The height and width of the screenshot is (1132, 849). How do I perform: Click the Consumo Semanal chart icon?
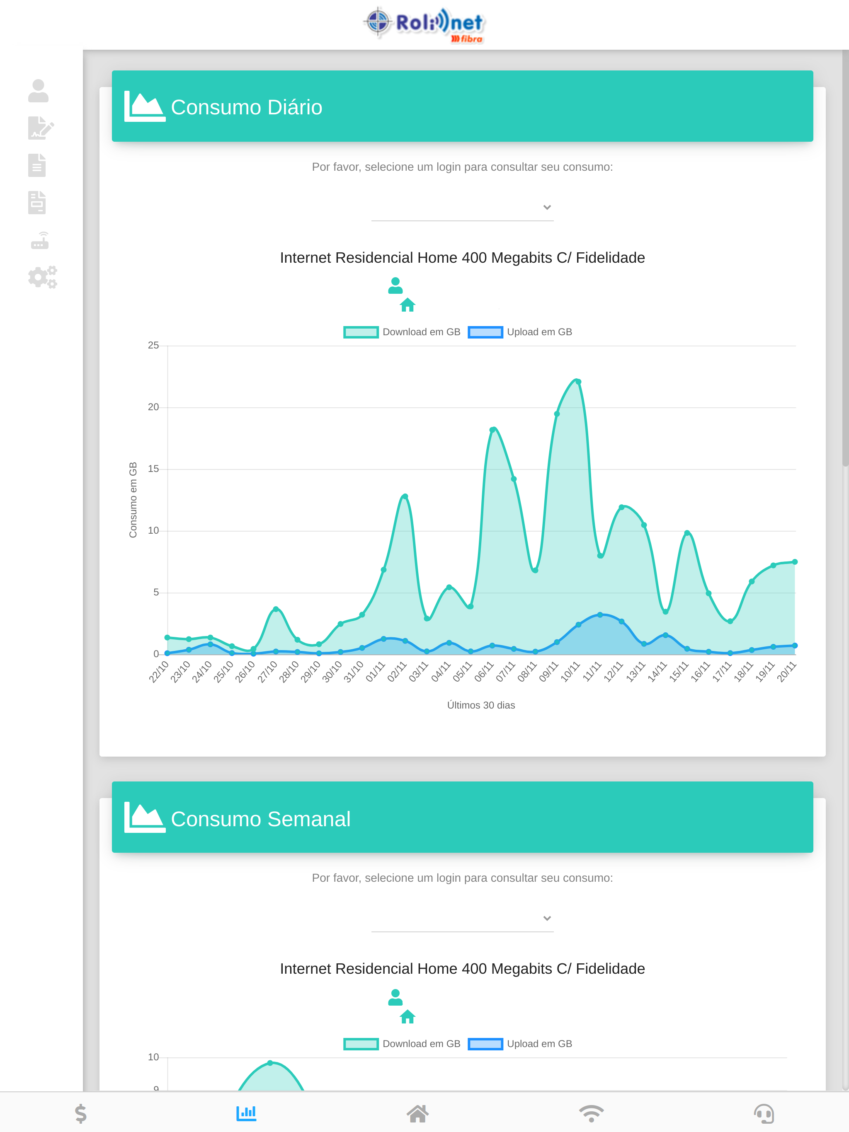[145, 818]
